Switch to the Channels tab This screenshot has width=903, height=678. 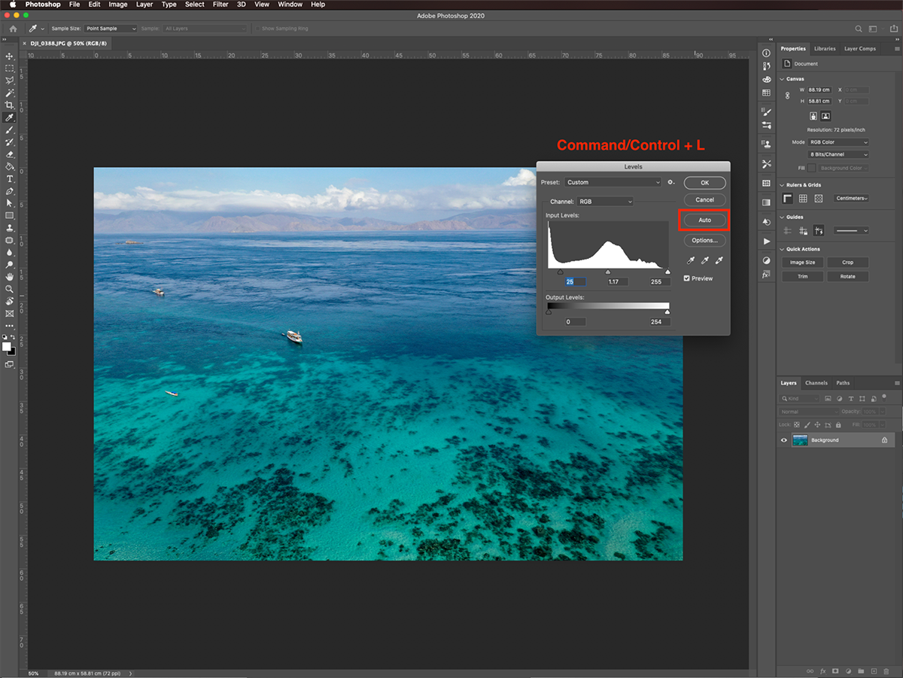816,383
